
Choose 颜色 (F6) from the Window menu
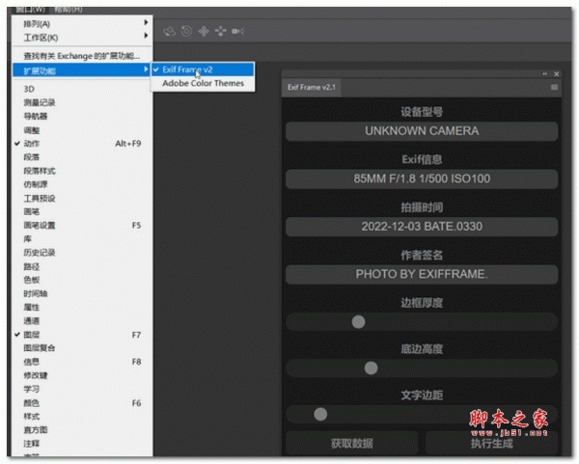(82, 402)
